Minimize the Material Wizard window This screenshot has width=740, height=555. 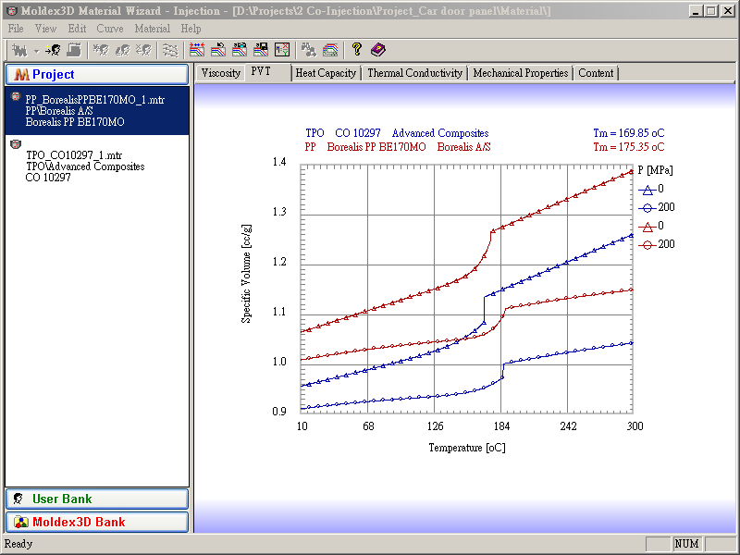coord(696,11)
